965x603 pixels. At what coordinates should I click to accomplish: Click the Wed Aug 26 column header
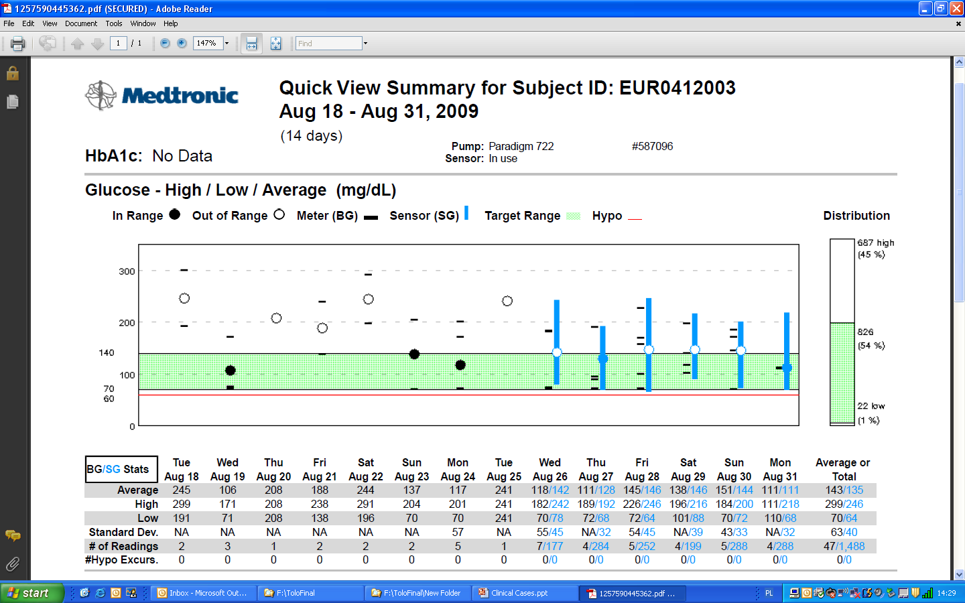(550, 470)
